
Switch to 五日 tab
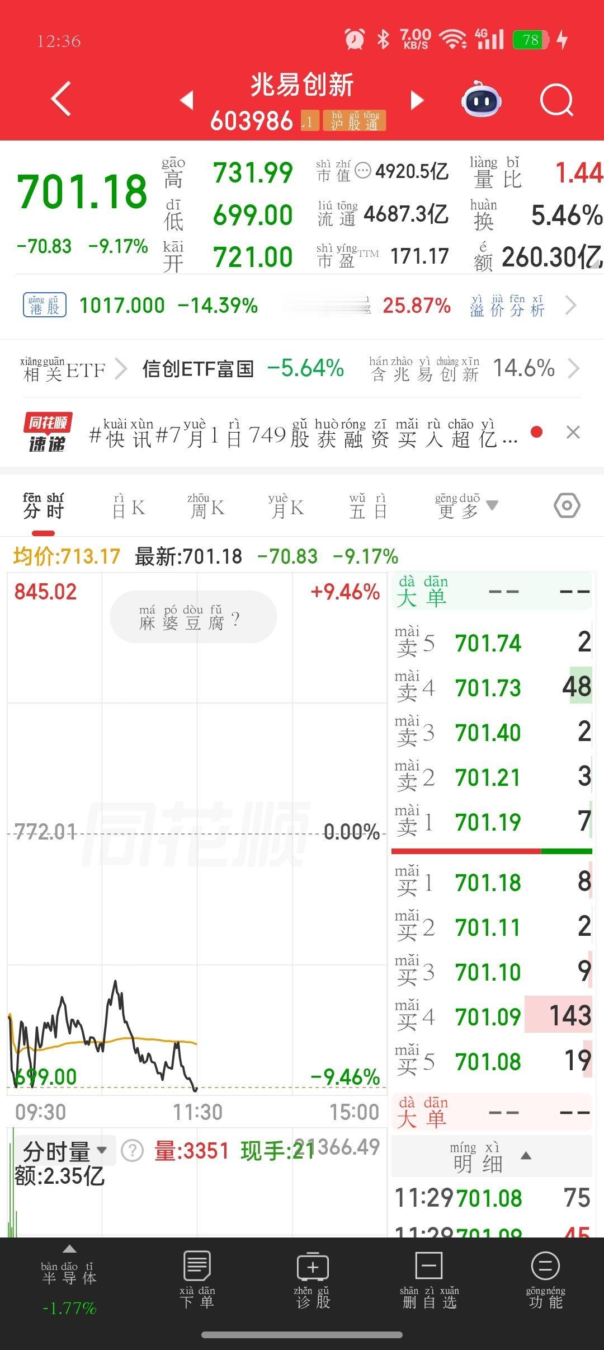click(x=368, y=506)
